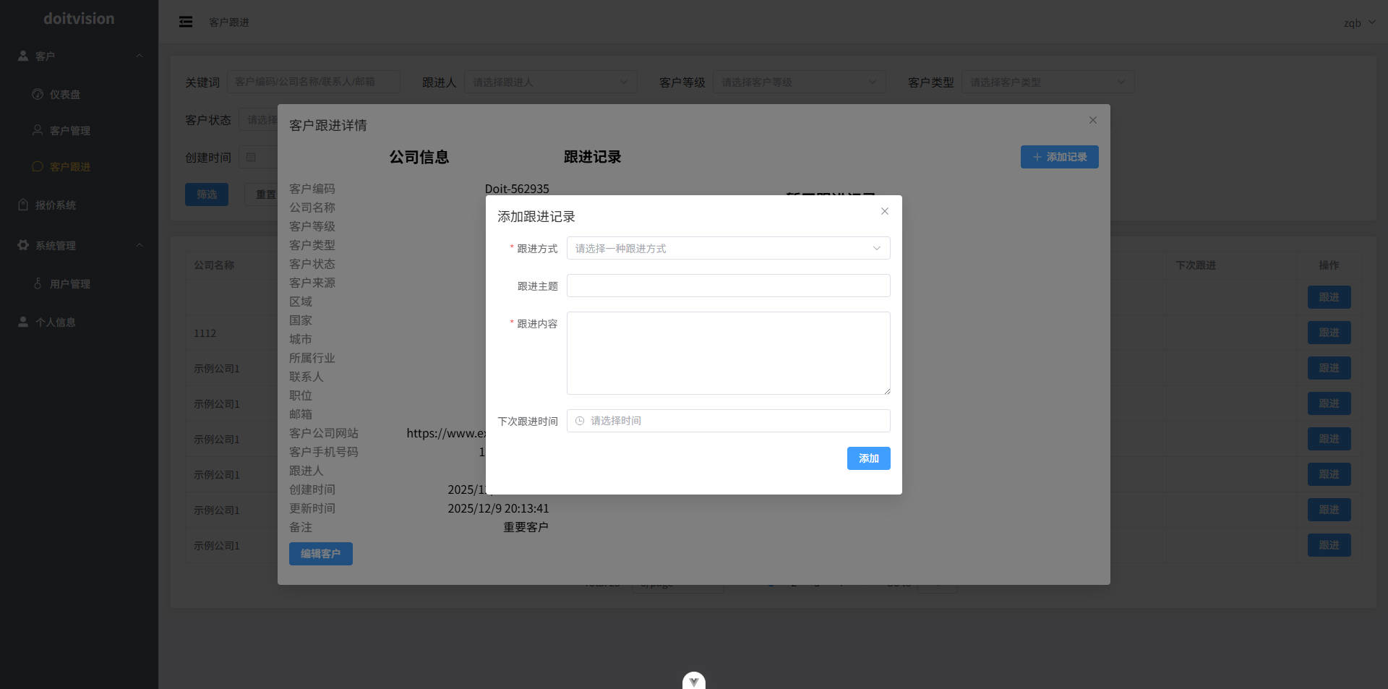
Task: Click the 系统管理 gear icon
Action: click(23, 245)
